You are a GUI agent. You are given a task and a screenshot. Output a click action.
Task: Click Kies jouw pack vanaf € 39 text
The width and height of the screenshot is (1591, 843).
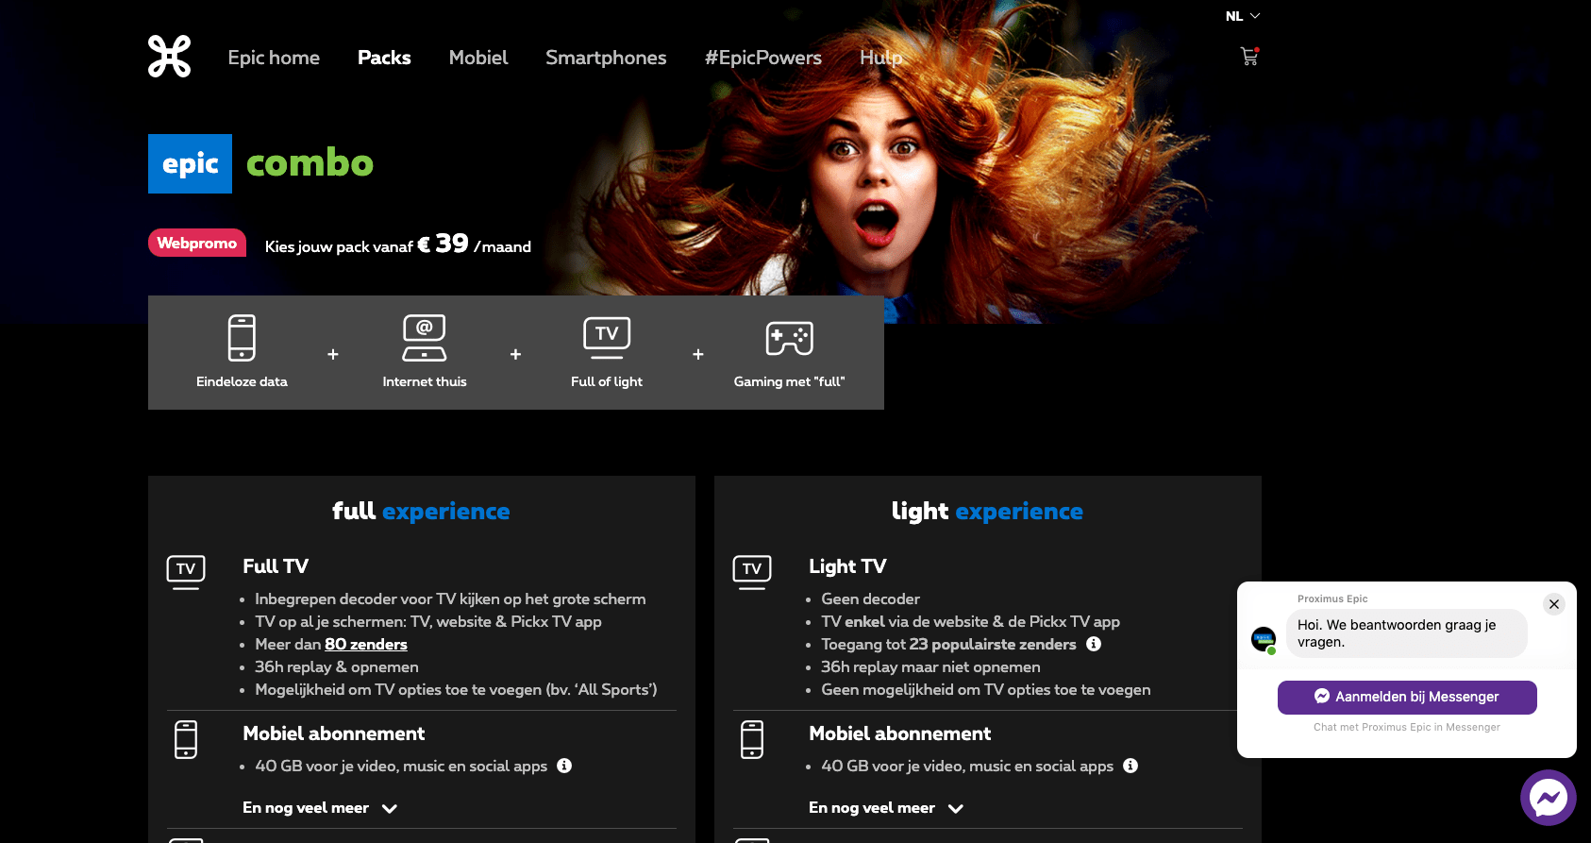pyautogui.click(x=397, y=244)
